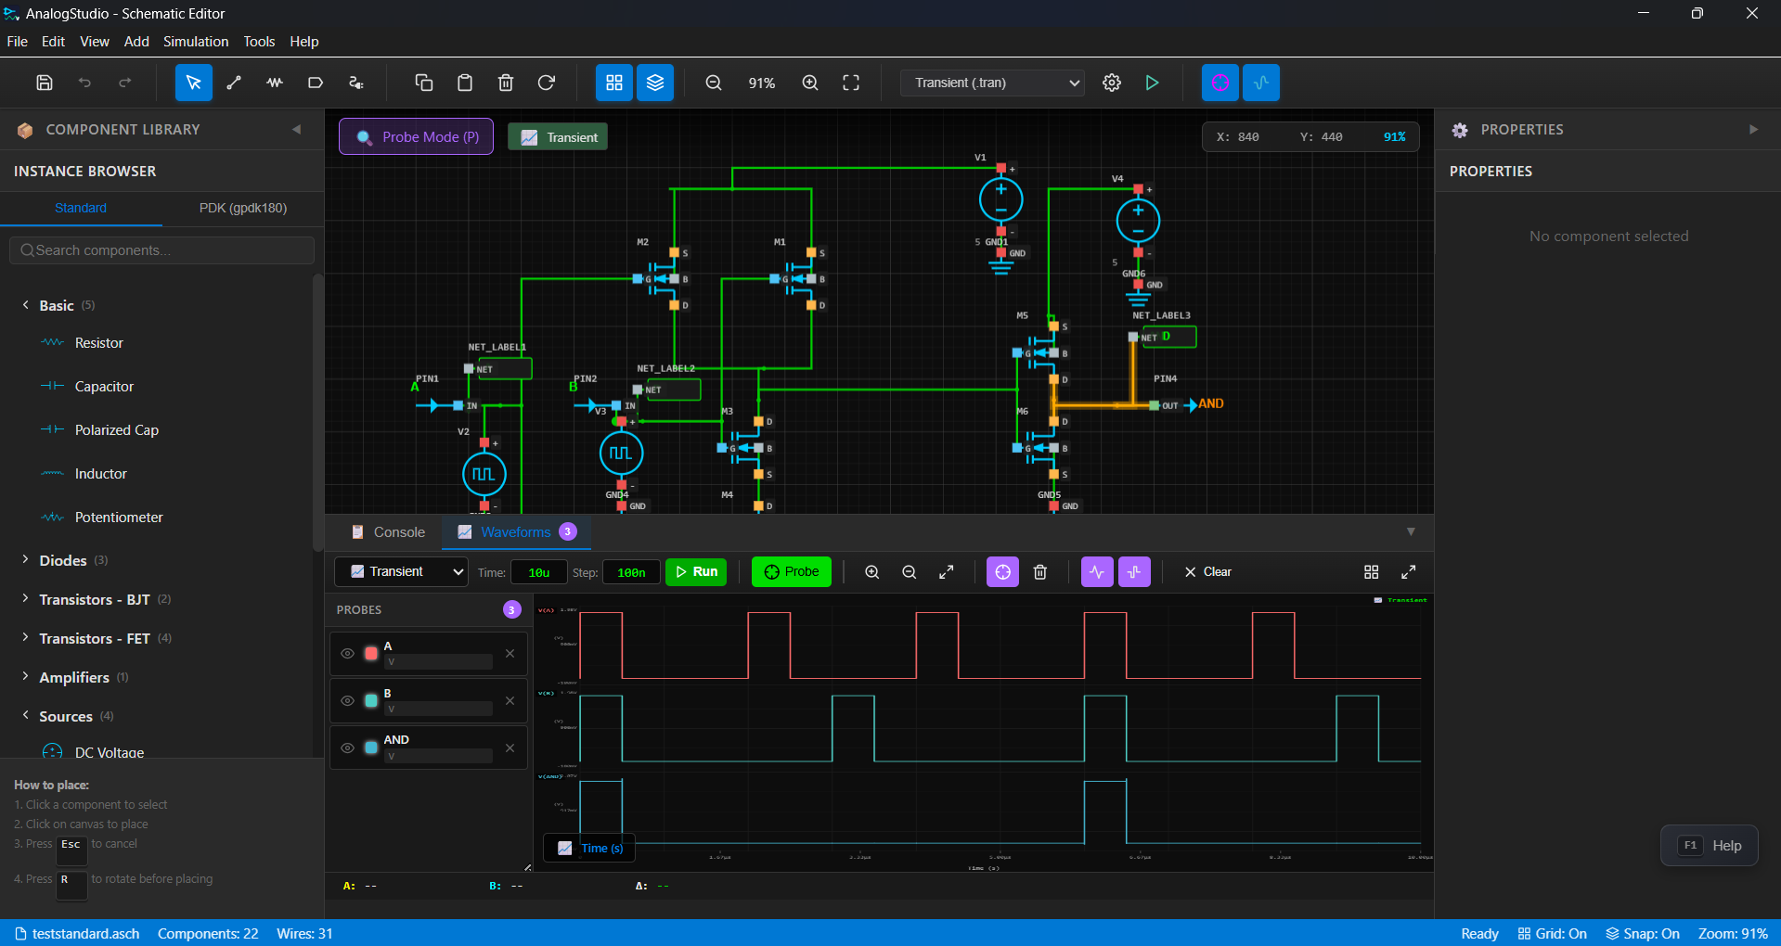Click the B probe color swatch
The width and height of the screenshot is (1781, 946).
coord(370,700)
